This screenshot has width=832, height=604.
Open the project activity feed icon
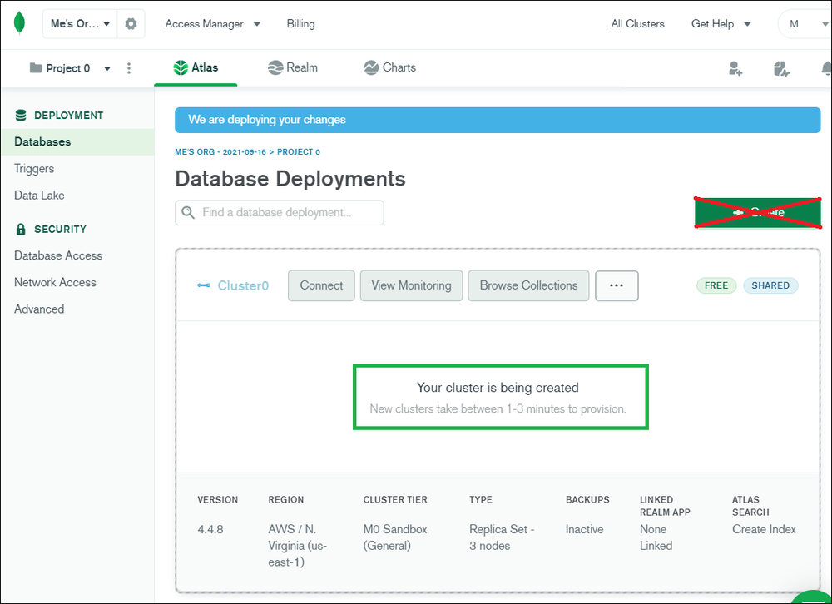coord(781,68)
